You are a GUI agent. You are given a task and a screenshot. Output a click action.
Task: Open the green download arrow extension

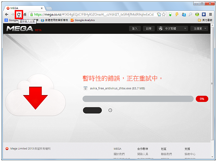(x=170, y=14)
